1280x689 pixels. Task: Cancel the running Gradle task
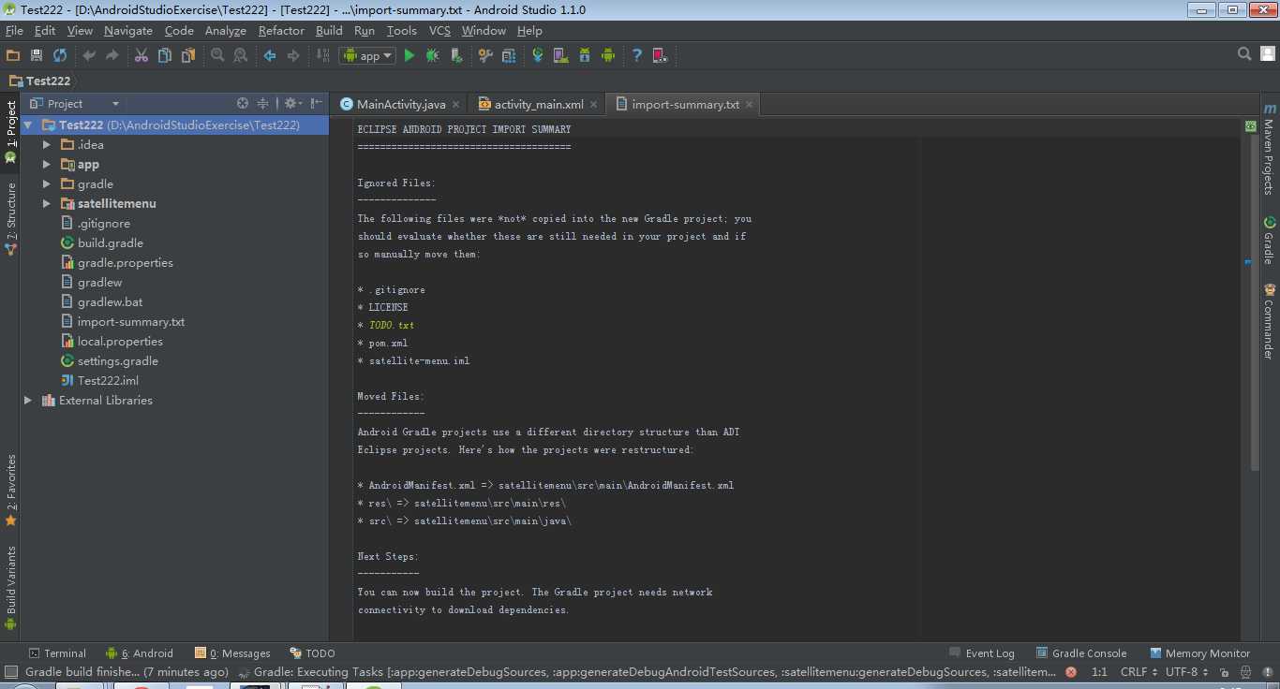(x=1071, y=671)
